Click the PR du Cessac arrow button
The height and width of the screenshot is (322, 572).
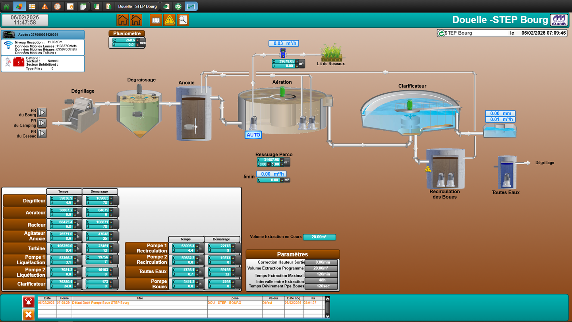pyautogui.click(x=42, y=133)
